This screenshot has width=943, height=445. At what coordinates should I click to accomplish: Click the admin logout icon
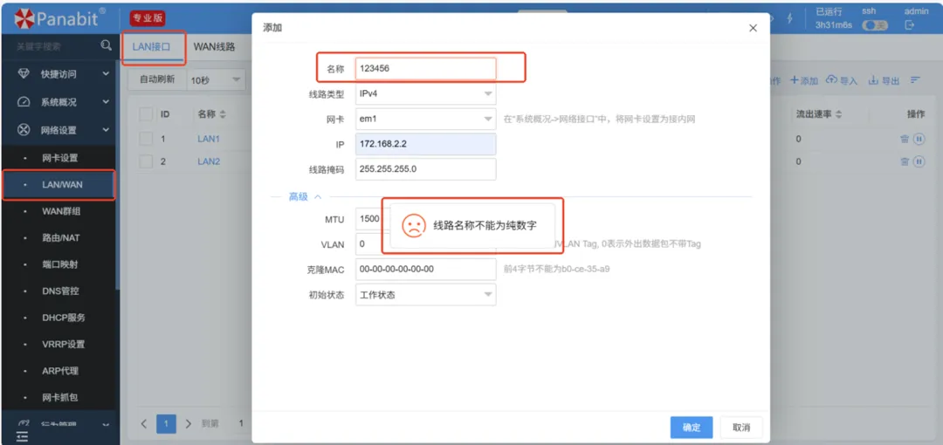pos(909,26)
